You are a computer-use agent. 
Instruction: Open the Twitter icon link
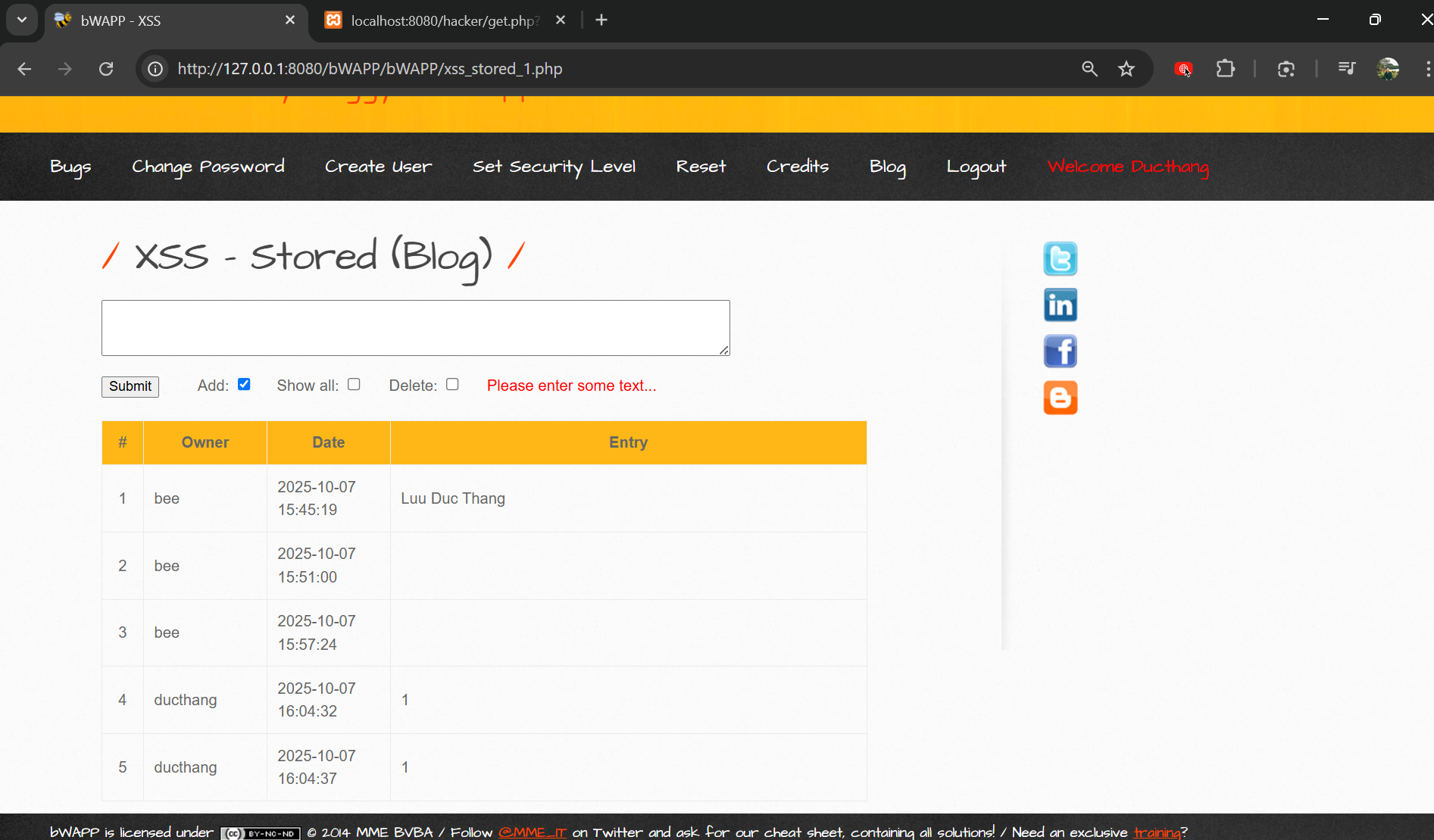click(1060, 259)
